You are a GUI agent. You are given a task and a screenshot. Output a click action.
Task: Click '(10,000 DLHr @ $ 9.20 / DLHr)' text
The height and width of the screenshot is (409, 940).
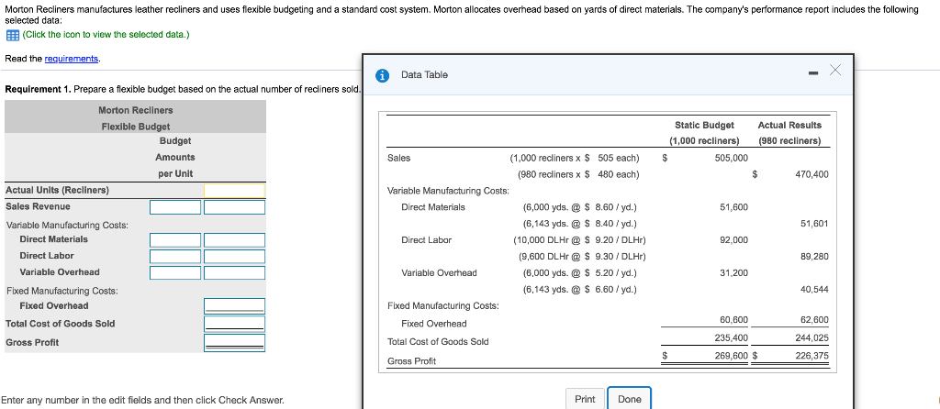pyautogui.click(x=579, y=240)
